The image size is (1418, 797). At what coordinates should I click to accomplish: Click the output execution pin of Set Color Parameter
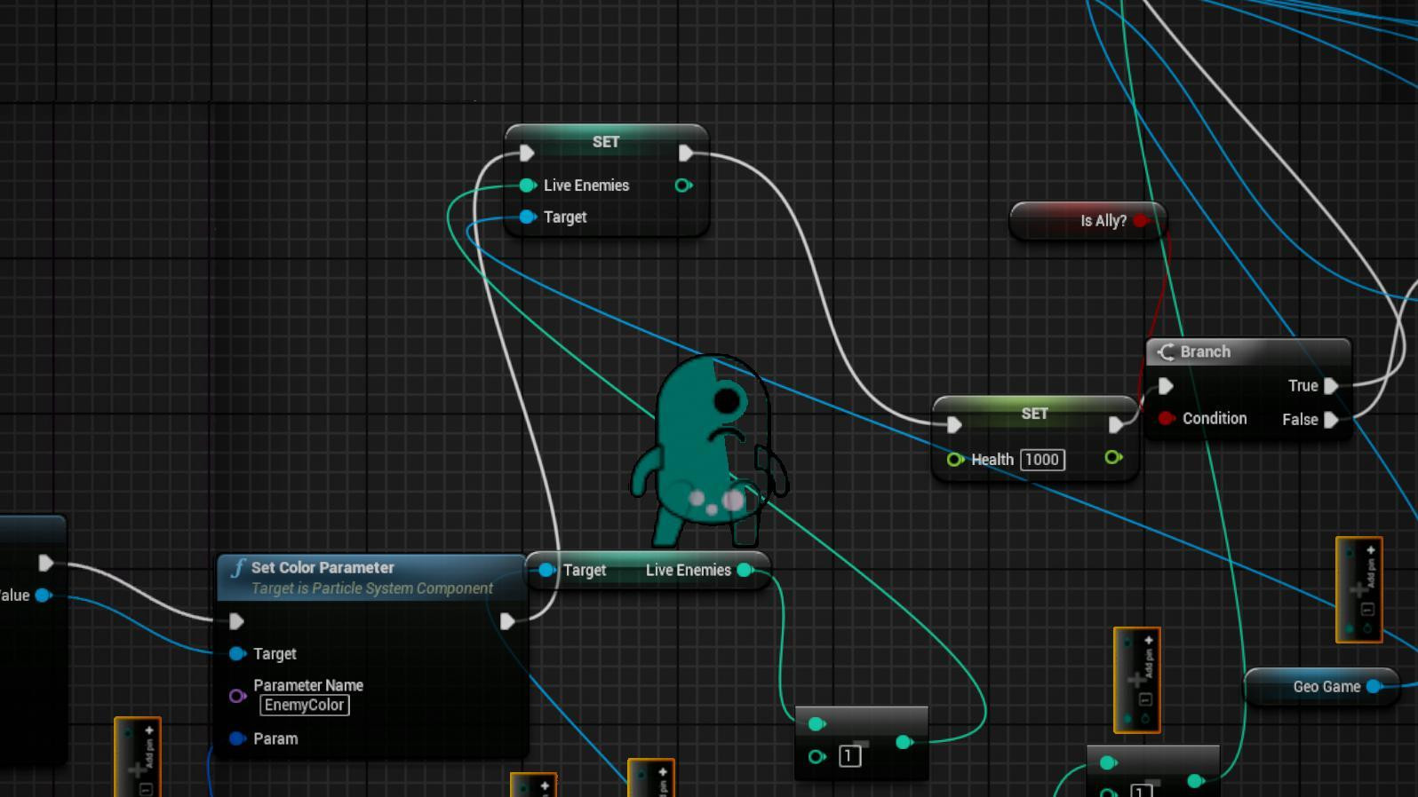click(506, 621)
